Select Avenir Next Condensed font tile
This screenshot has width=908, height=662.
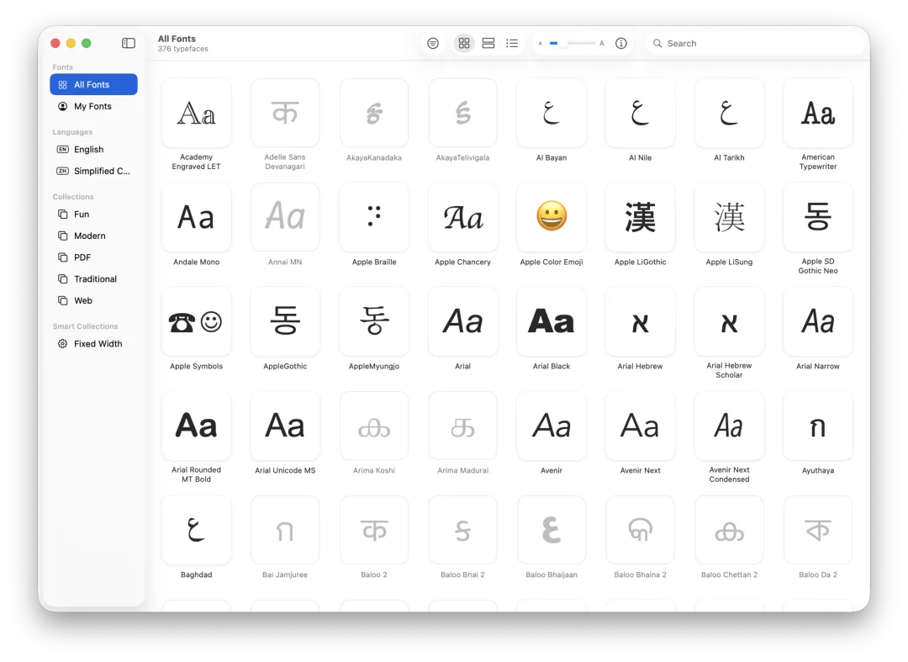coord(729,426)
